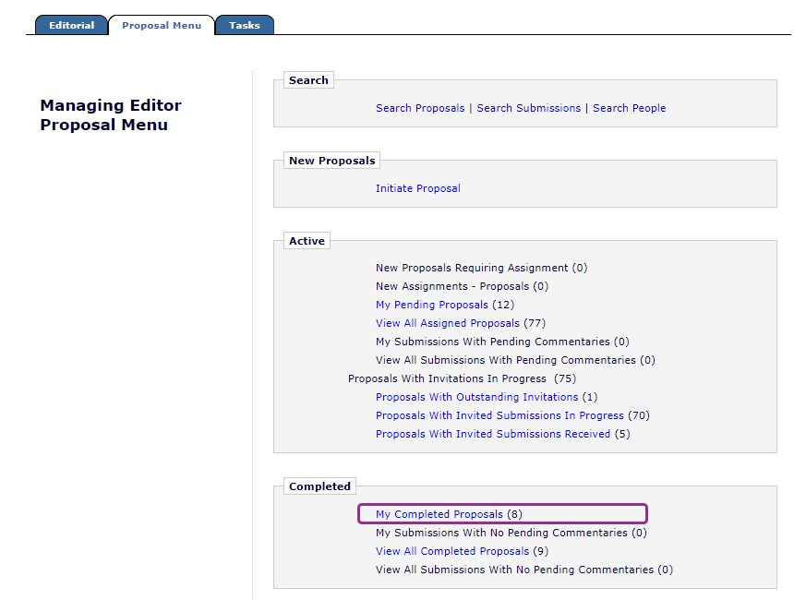Start a new proposal via Initiate Proposal
The width and height of the screenshot is (794, 600).
(x=417, y=188)
